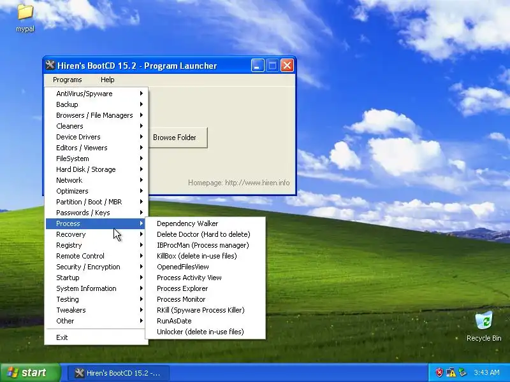Image resolution: width=510 pixels, height=382 pixels.
Task: Launch IBProcMan (Process manager)
Action: [205, 245]
